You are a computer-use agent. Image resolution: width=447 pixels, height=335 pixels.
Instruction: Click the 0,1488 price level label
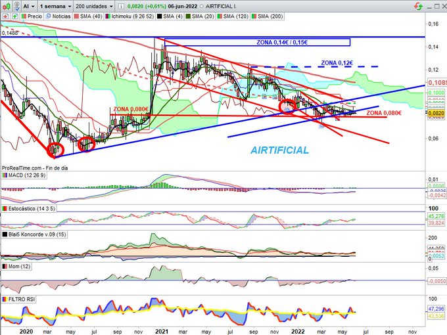click(10, 33)
